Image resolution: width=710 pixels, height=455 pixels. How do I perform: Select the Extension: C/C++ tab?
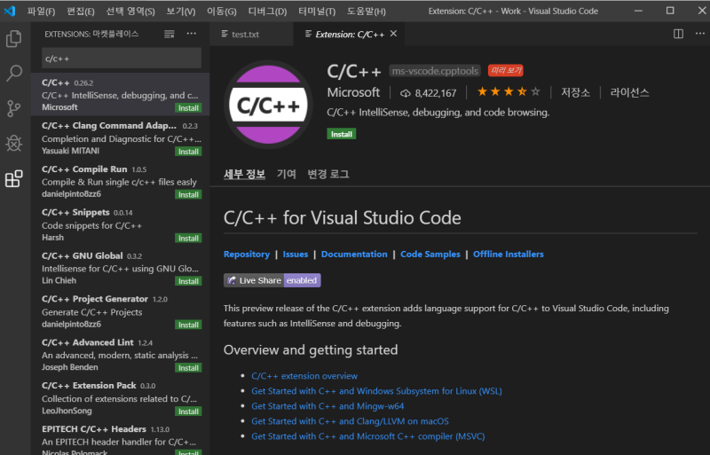click(x=349, y=34)
